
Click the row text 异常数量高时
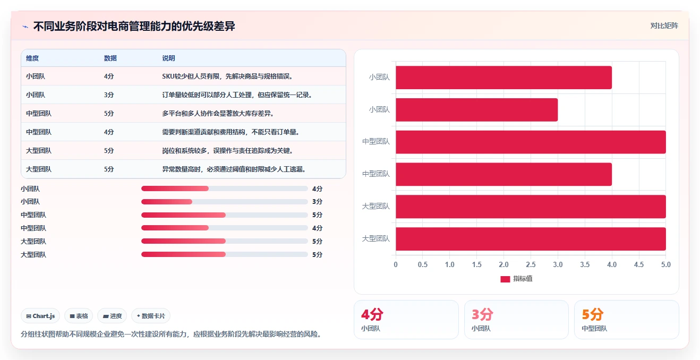pos(181,169)
